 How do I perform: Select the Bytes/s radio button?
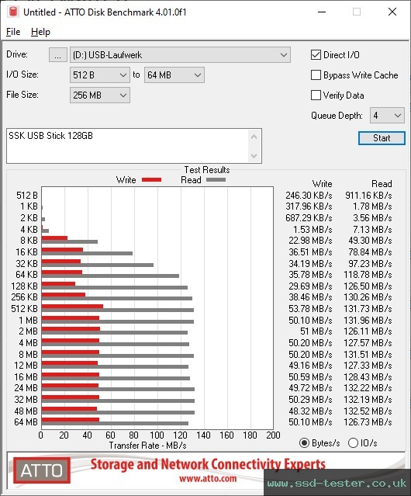point(304,443)
